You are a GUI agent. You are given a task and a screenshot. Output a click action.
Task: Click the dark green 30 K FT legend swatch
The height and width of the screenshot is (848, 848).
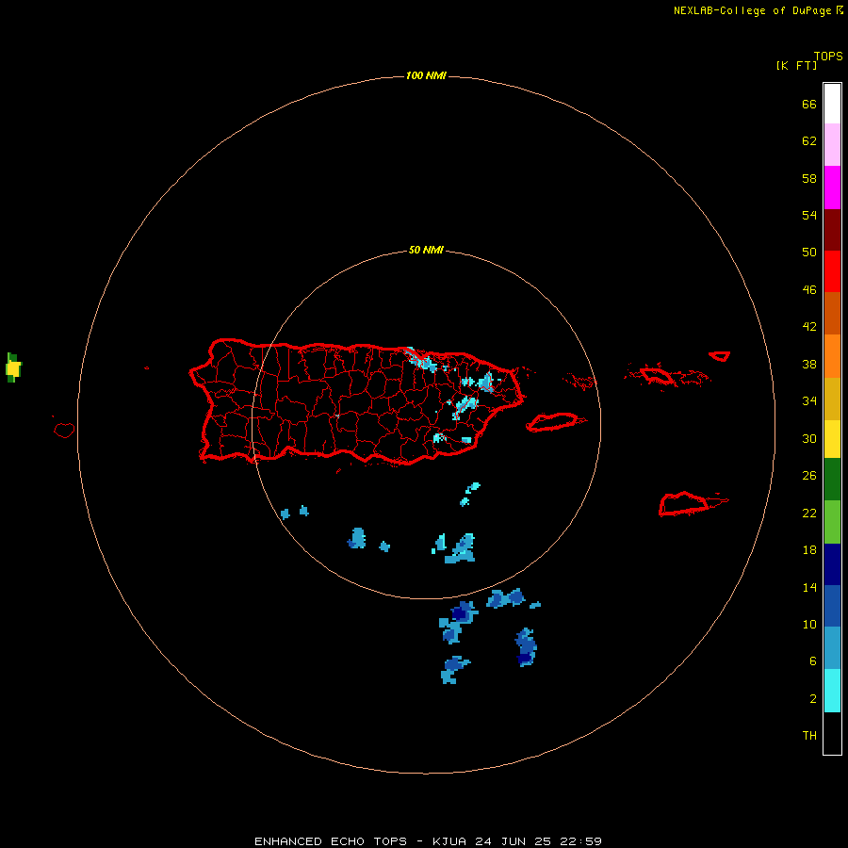tap(832, 480)
